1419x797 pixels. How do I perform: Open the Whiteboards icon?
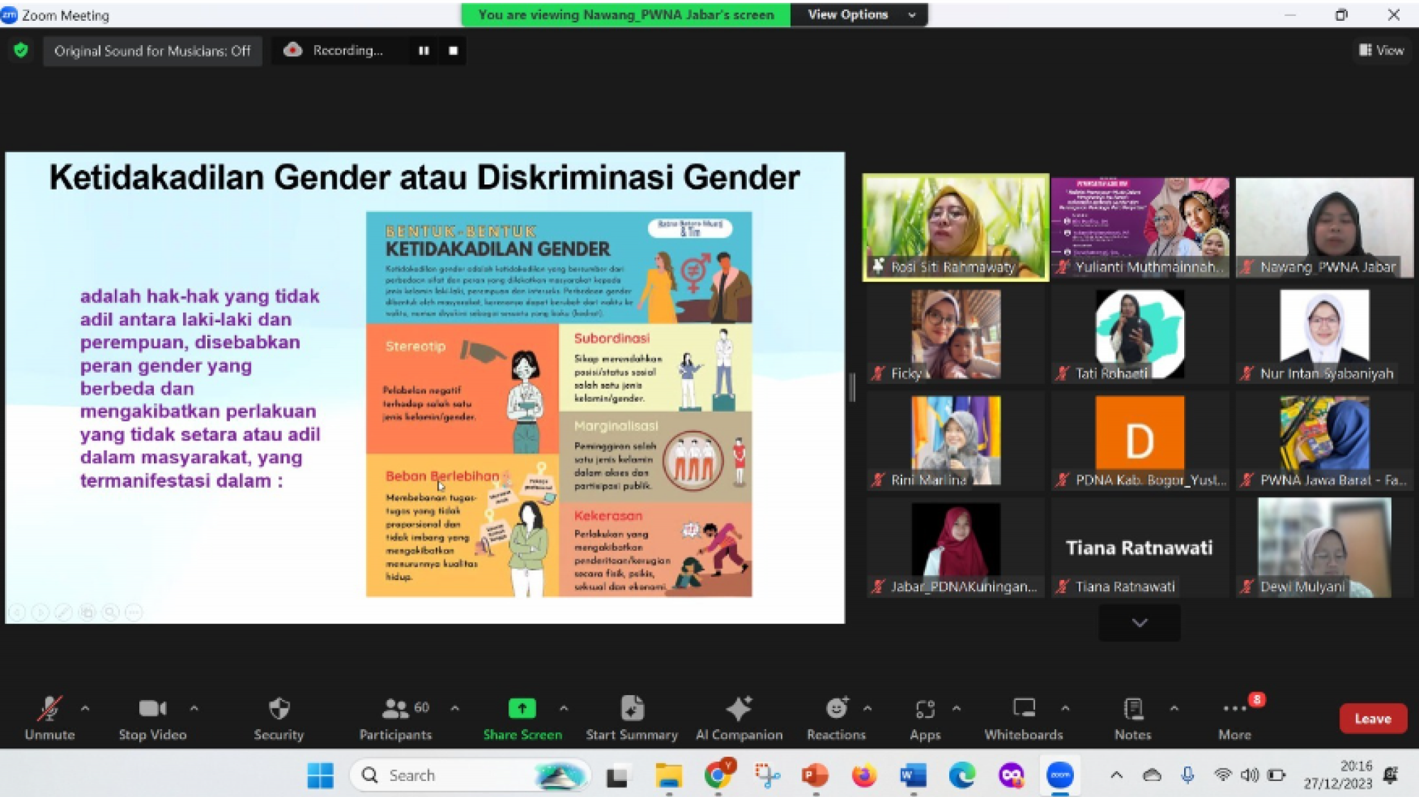pos(1023,709)
